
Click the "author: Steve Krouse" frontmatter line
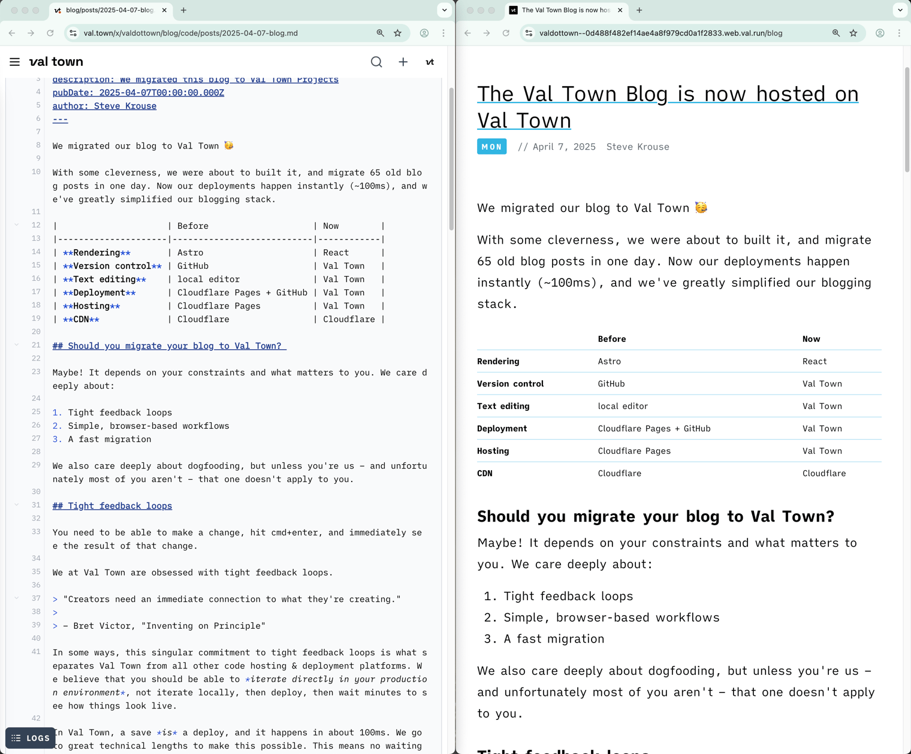click(104, 106)
